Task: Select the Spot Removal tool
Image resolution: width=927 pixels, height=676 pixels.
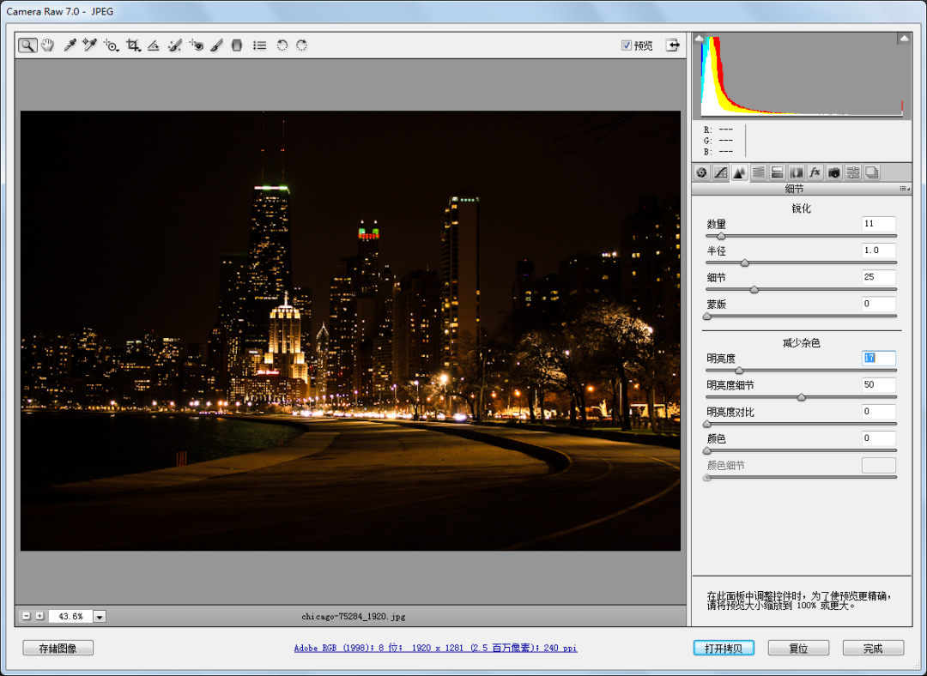Action: pos(174,45)
